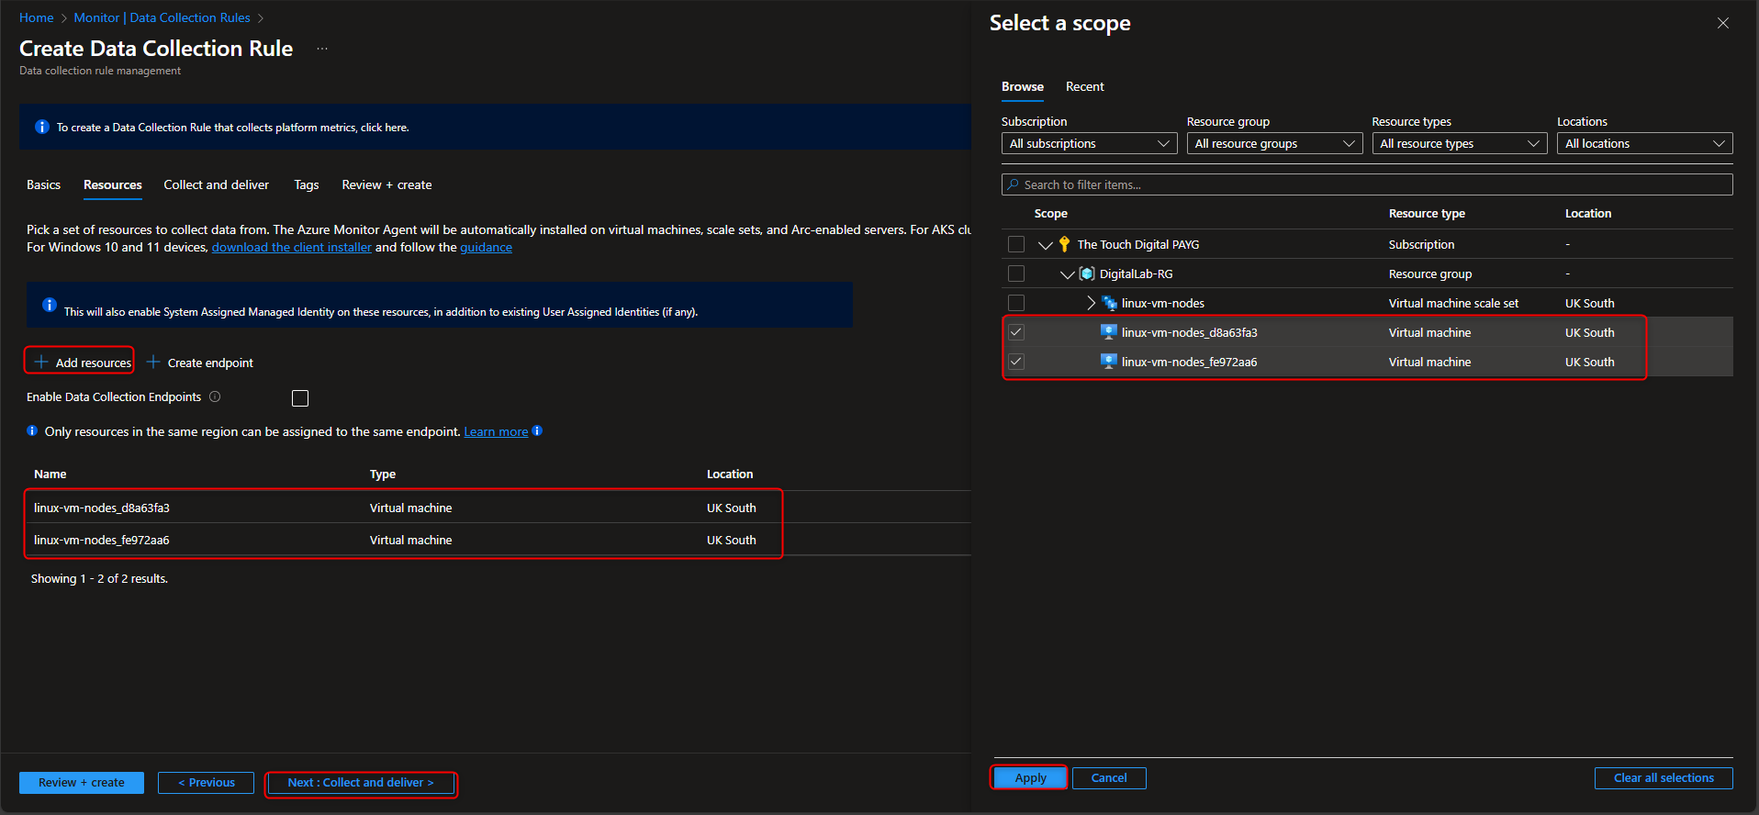Switch to the Browse tab in scope panel
1759x815 pixels.
coord(1023,86)
